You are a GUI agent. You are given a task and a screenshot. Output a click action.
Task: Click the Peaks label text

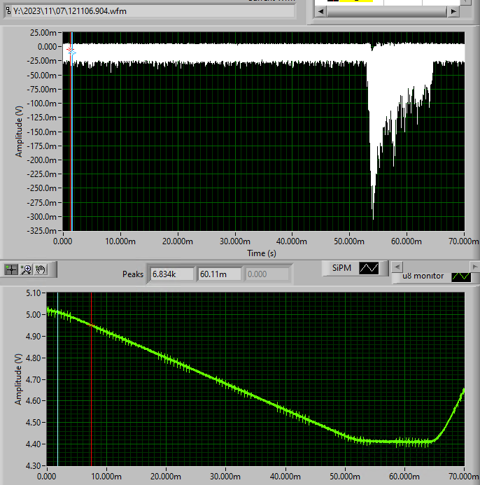coord(133,274)
